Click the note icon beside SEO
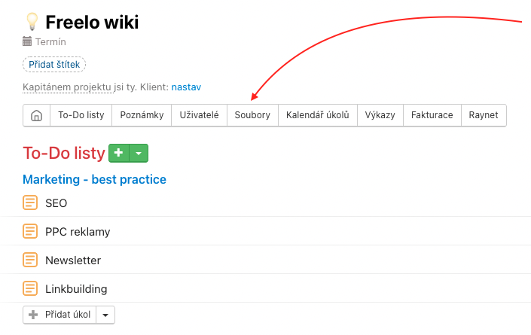 coord(30,203)
